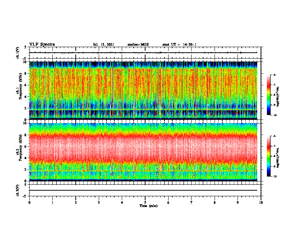This screenshot has height=227, width=294.
Task: Click the log(PSD) label beside ch.2 color bar
Action: coord(278,158)
